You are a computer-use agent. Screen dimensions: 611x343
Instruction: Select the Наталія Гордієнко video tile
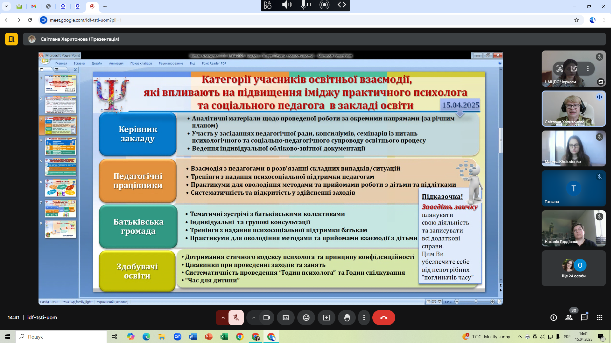(574, 228)
